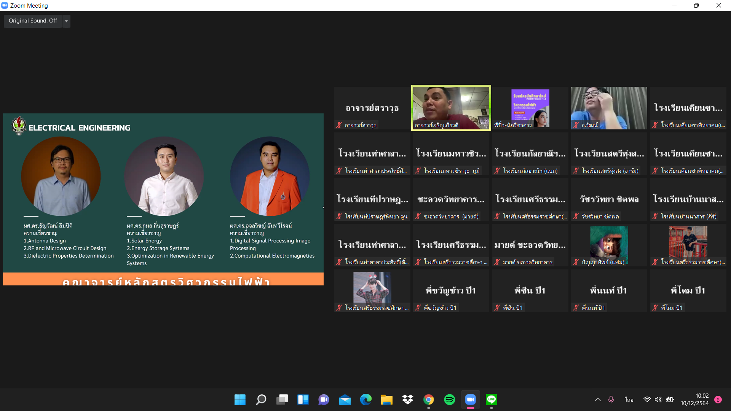
Task: Open the notification badge showing 6
Action: tap(718, 400)
